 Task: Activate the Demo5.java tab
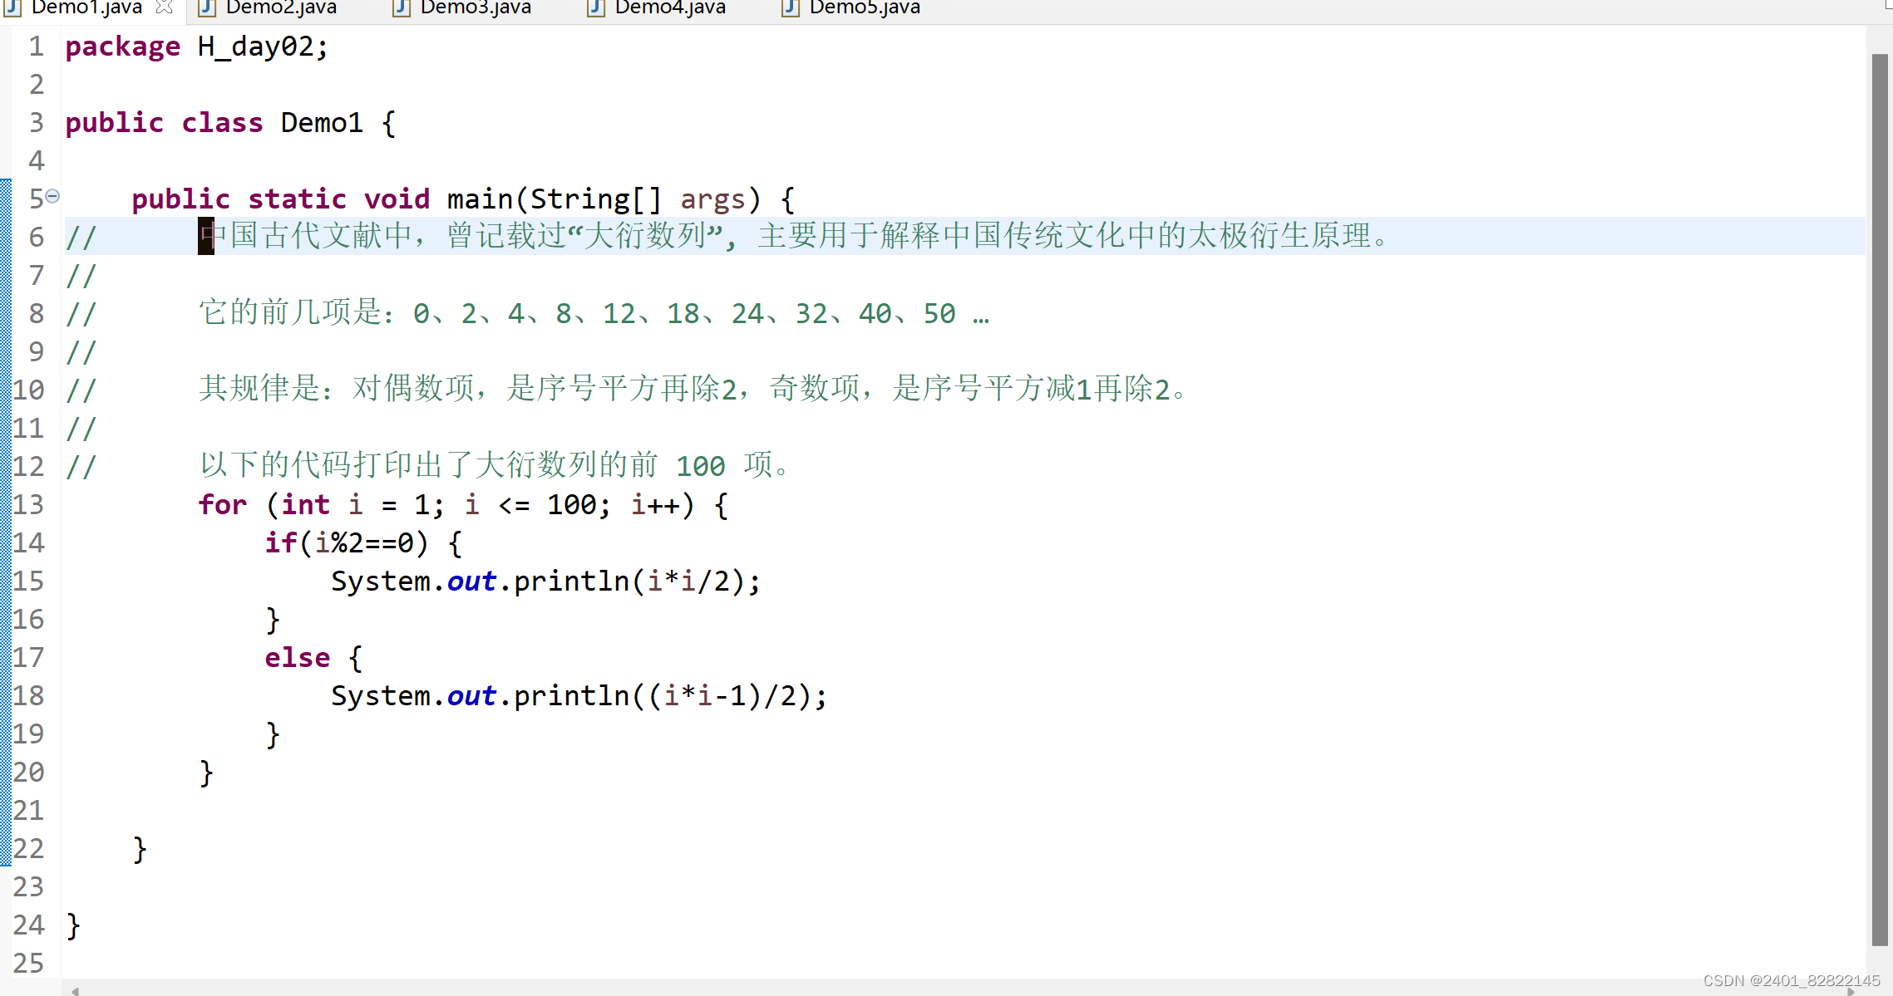(x=864, y=8)
